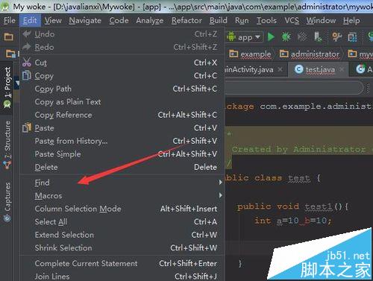Click the Captures panel tab icon
The height and width of the screenshot is (281, 373).
pyautogui.click(x=7, y=218)
